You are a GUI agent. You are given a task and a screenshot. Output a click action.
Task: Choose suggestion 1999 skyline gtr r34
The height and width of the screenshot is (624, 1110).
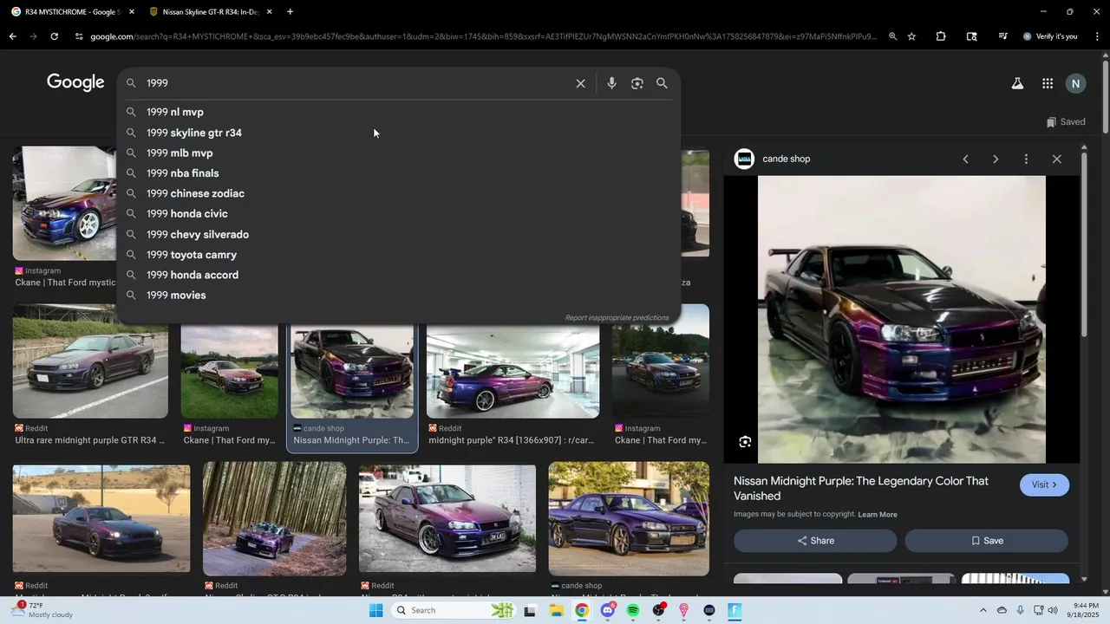(x=399, y=133)
